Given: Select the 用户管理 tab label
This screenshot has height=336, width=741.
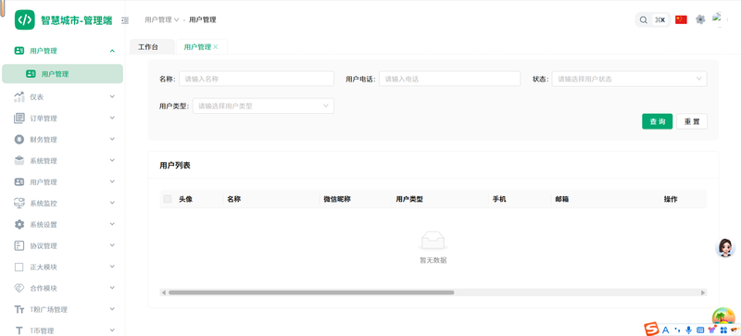Looking at the screenshot, I should pos(197,47).
